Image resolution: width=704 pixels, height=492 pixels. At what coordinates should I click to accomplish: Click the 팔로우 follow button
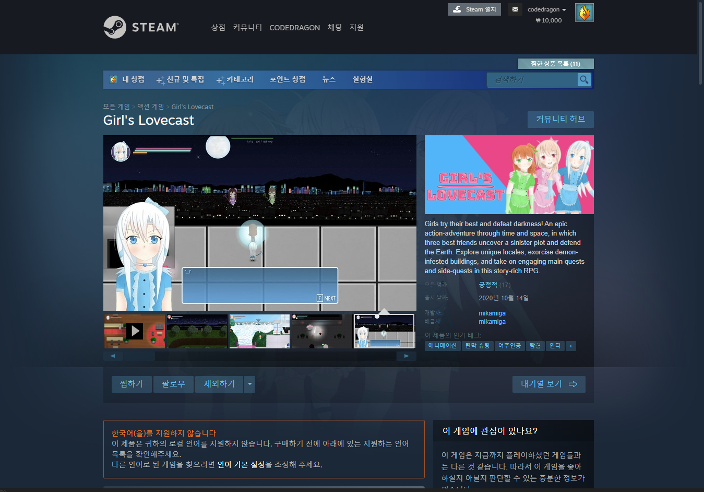[173, 384]
